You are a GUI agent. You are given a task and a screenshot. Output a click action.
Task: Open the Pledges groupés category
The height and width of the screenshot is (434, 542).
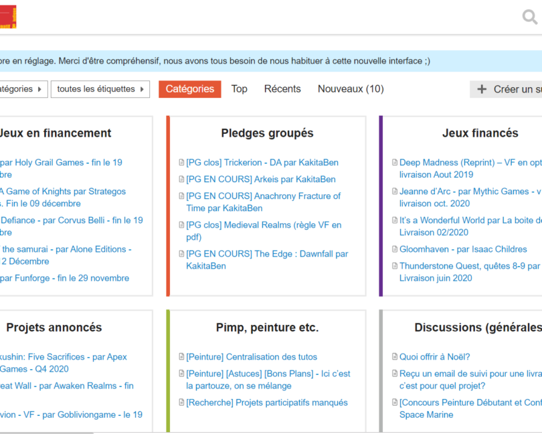tap(267, 133)
